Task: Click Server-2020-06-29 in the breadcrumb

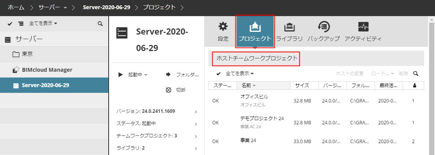Action: point(106,7)
